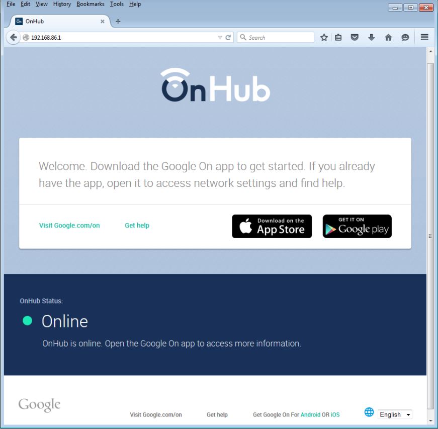The image size is (438, 429).
Task: Click the scrollbar up arrow
Action: pos(430,51)
